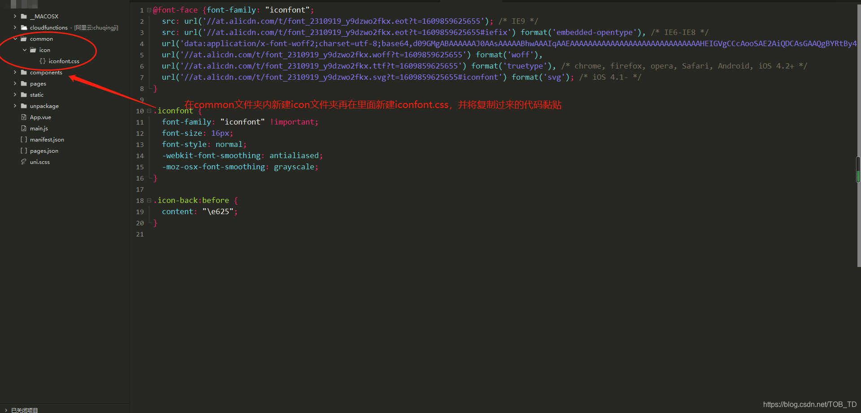
Task: Open main.js from the project tree
Action: (x=39, y=129)
